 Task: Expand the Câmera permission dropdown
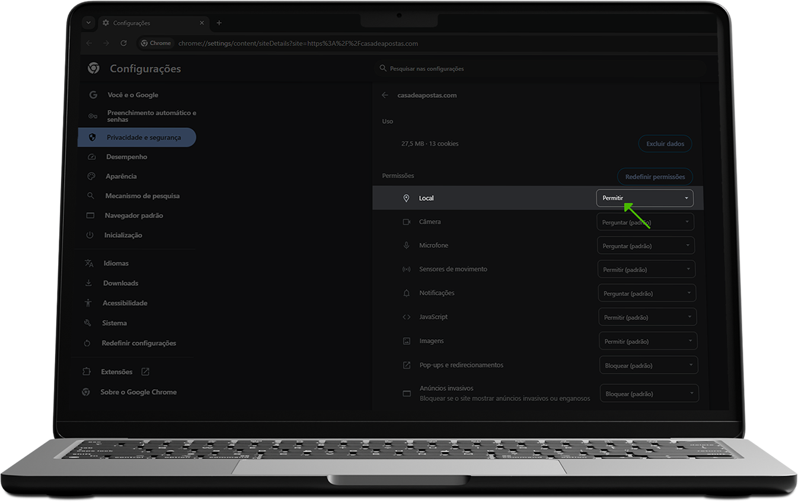pos(646,222)
